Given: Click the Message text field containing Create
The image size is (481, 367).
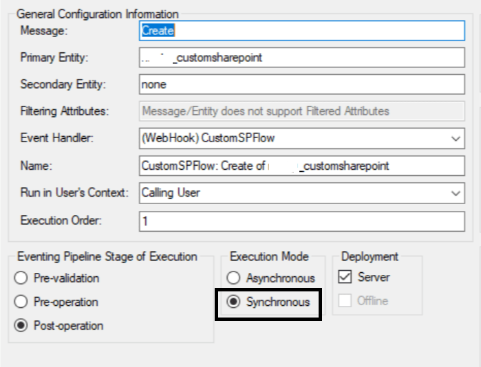Looking at the screenshot, I should 301,31.
